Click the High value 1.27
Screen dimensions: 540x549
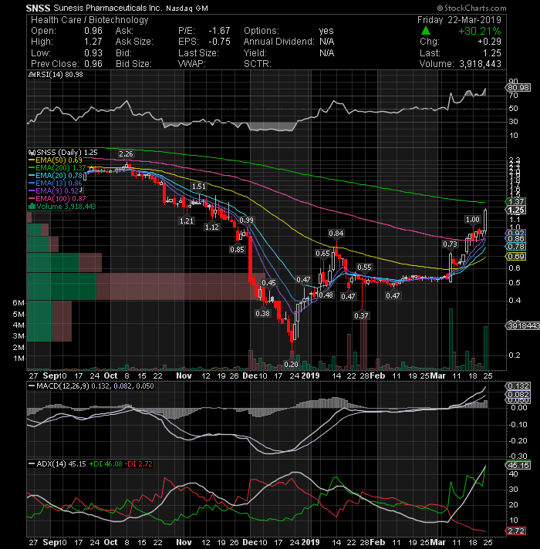(x=93, y=42)
